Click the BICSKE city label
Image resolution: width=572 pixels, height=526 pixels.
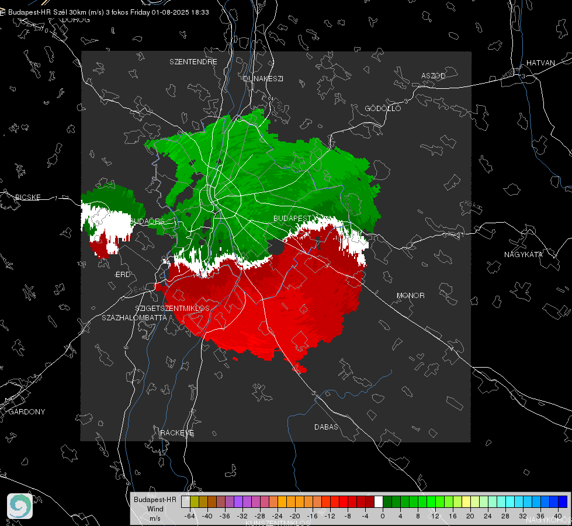(x=27, y=197)
